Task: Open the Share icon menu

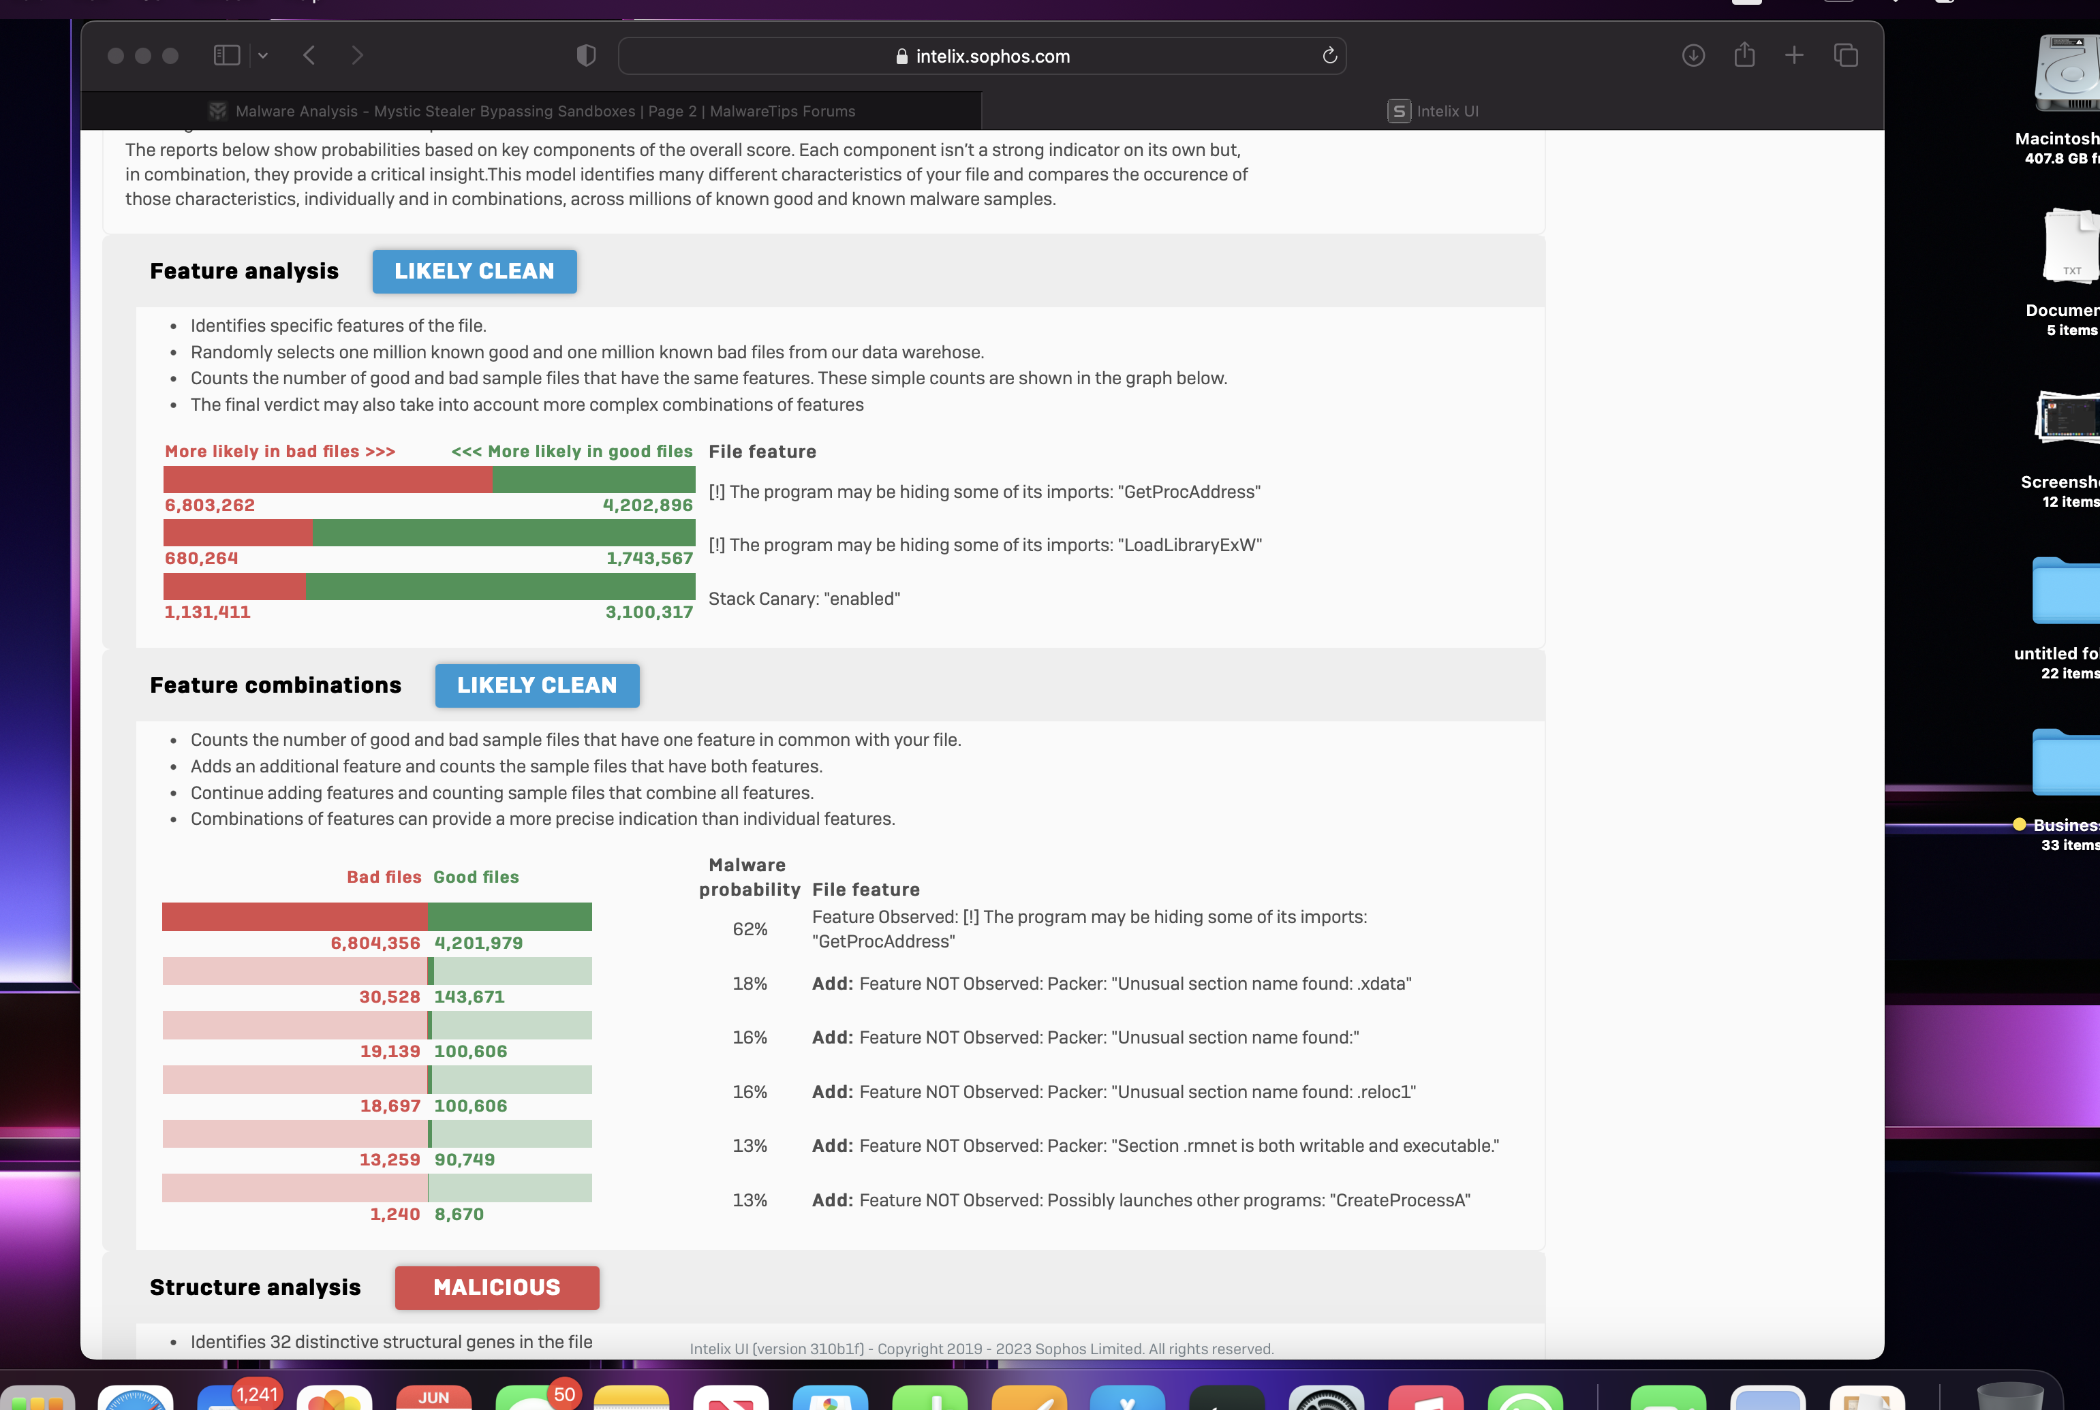Action: (1744, 56)
